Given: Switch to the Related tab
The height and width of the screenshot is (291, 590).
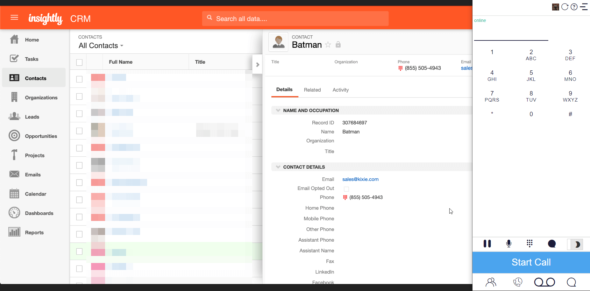Looking at the screenshot, I should (312, 90).
